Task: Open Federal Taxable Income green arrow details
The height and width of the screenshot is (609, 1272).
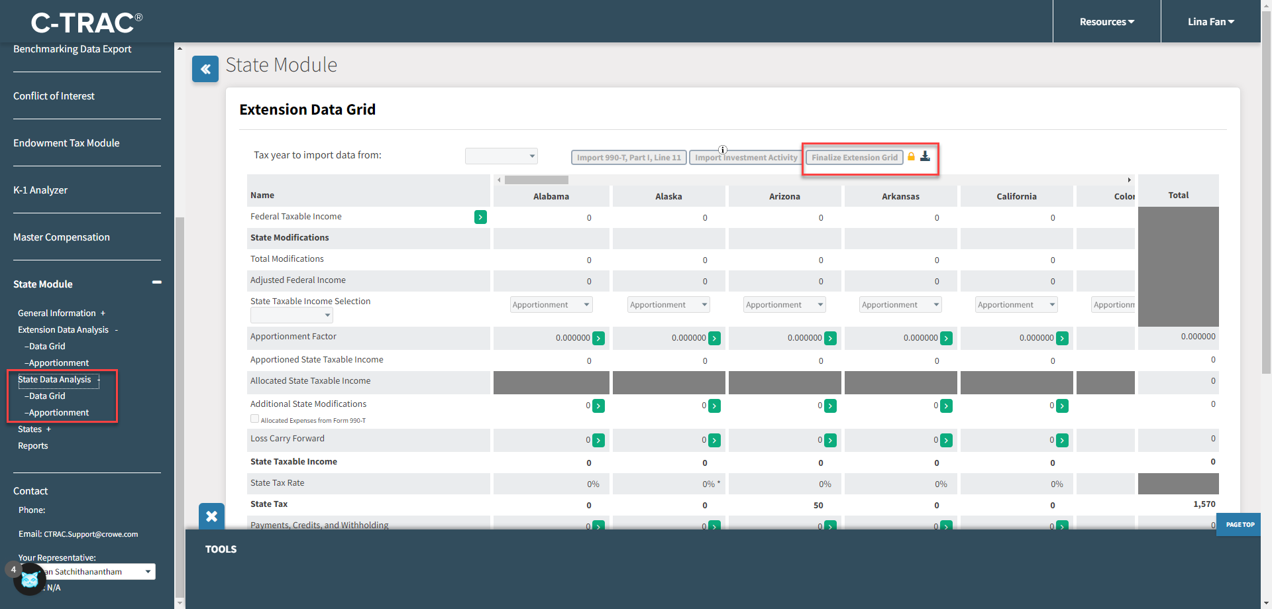Action: [x=480, y=217]
